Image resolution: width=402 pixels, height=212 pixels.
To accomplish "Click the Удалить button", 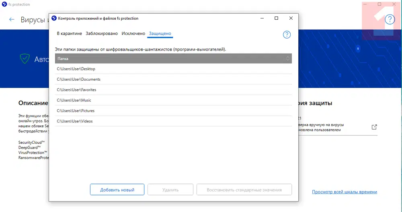I will [170, 190].
